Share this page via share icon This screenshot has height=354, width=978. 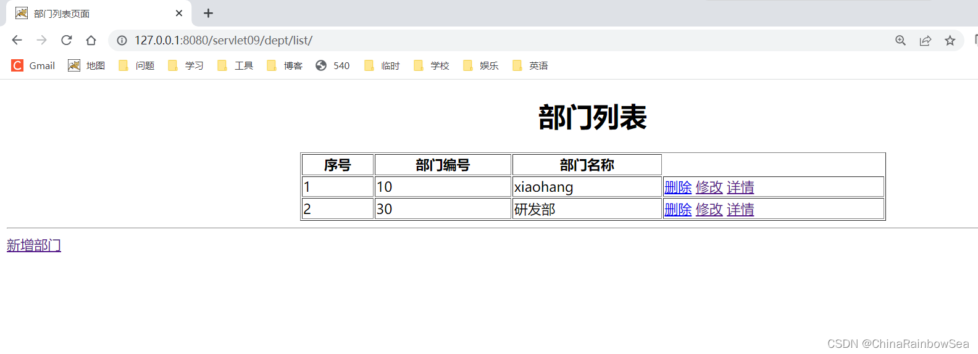(x=925, y=40)
